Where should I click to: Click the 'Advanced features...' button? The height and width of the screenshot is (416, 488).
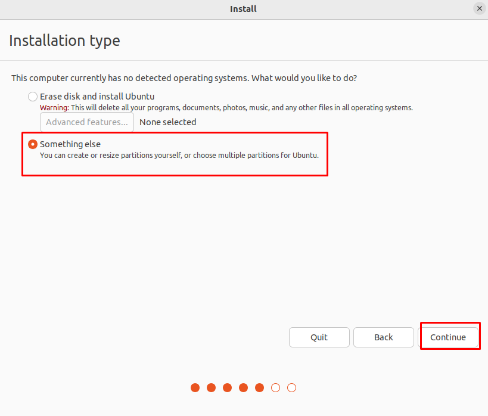coord(87,122)
